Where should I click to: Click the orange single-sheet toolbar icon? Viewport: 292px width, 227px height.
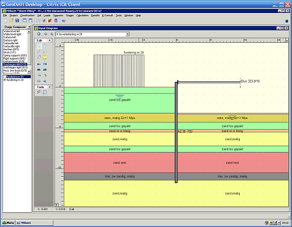44,20
